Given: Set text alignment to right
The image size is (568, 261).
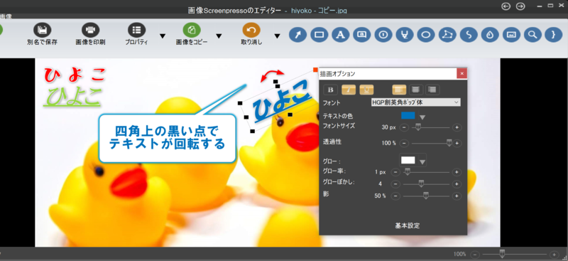Looking at the screenshot, I should pos(432,90).
